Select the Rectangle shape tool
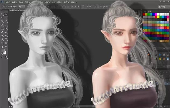The image size is (170, 108). click(6, 43)
